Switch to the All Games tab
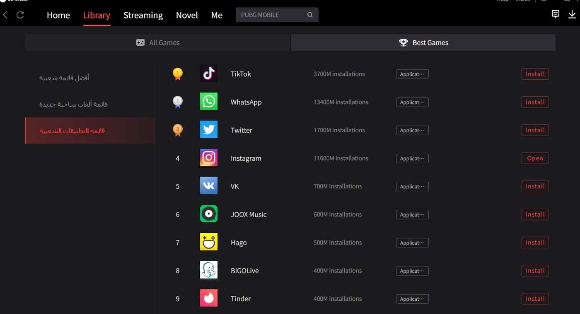The height and width of the screenshot is (314, 580). point(157,43)
